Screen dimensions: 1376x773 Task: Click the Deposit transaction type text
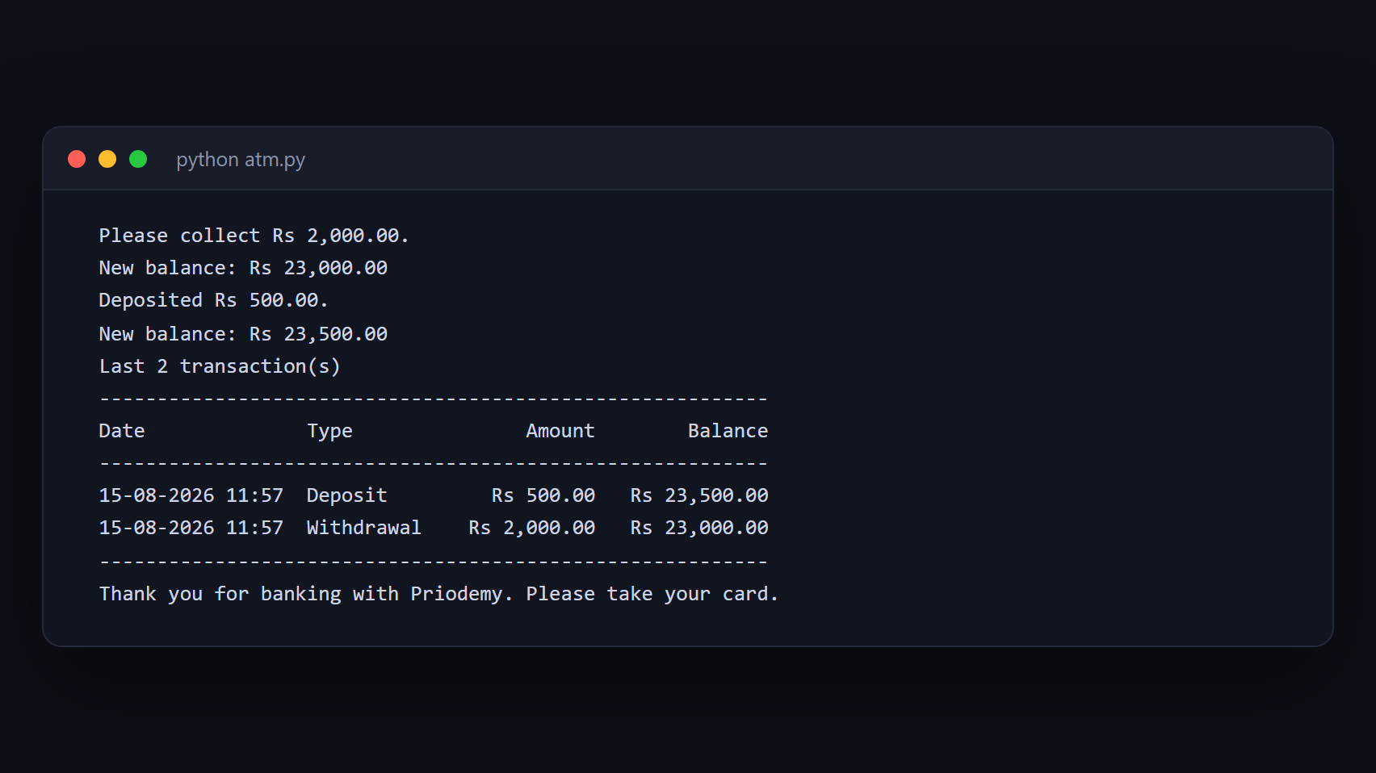pyautogui.click(x=347, y=495)
